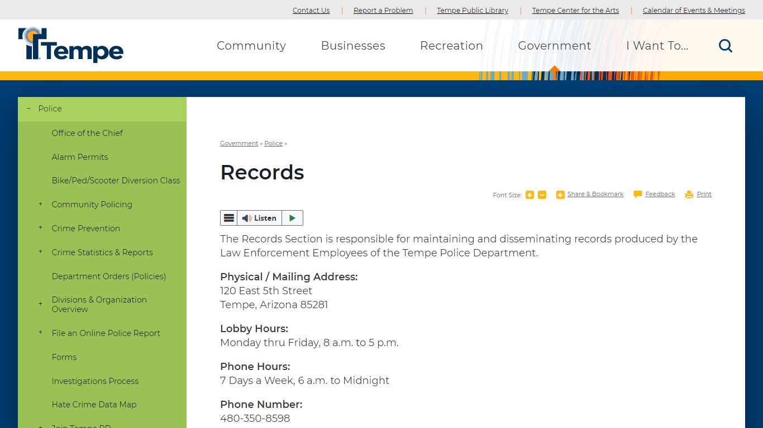Click the address line 120 East 5th Street
This screenshot has width=763, height=428.
pos(266,290)
